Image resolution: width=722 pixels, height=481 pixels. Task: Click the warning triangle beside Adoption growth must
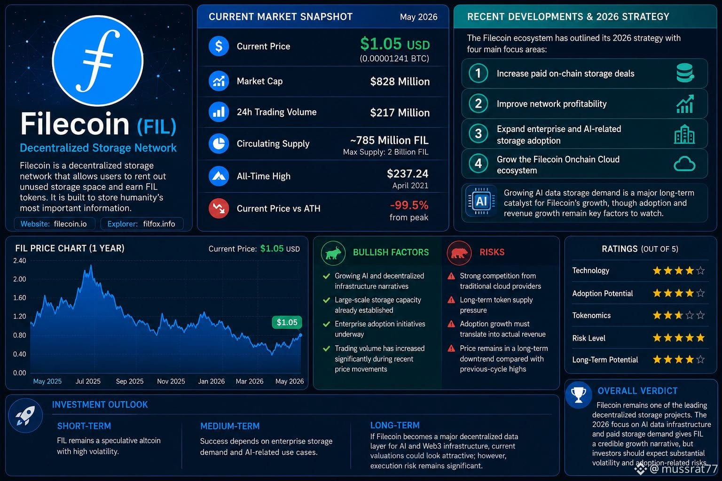pos(451,324)
